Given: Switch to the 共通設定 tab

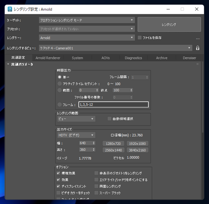Looking at the screenshot, I should (18, 58).
